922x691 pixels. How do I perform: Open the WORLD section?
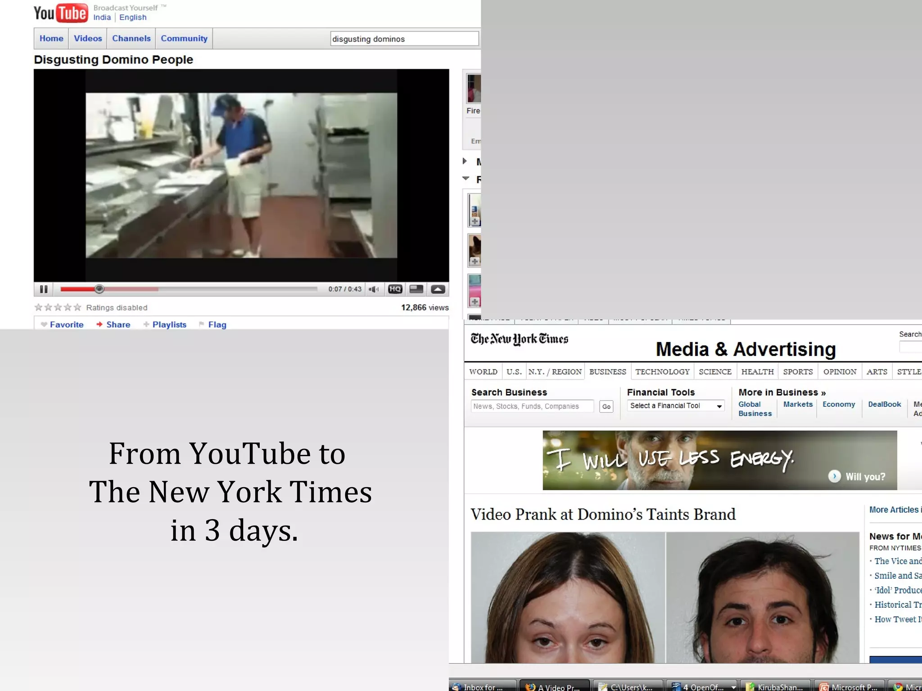[x=483, y=372]
